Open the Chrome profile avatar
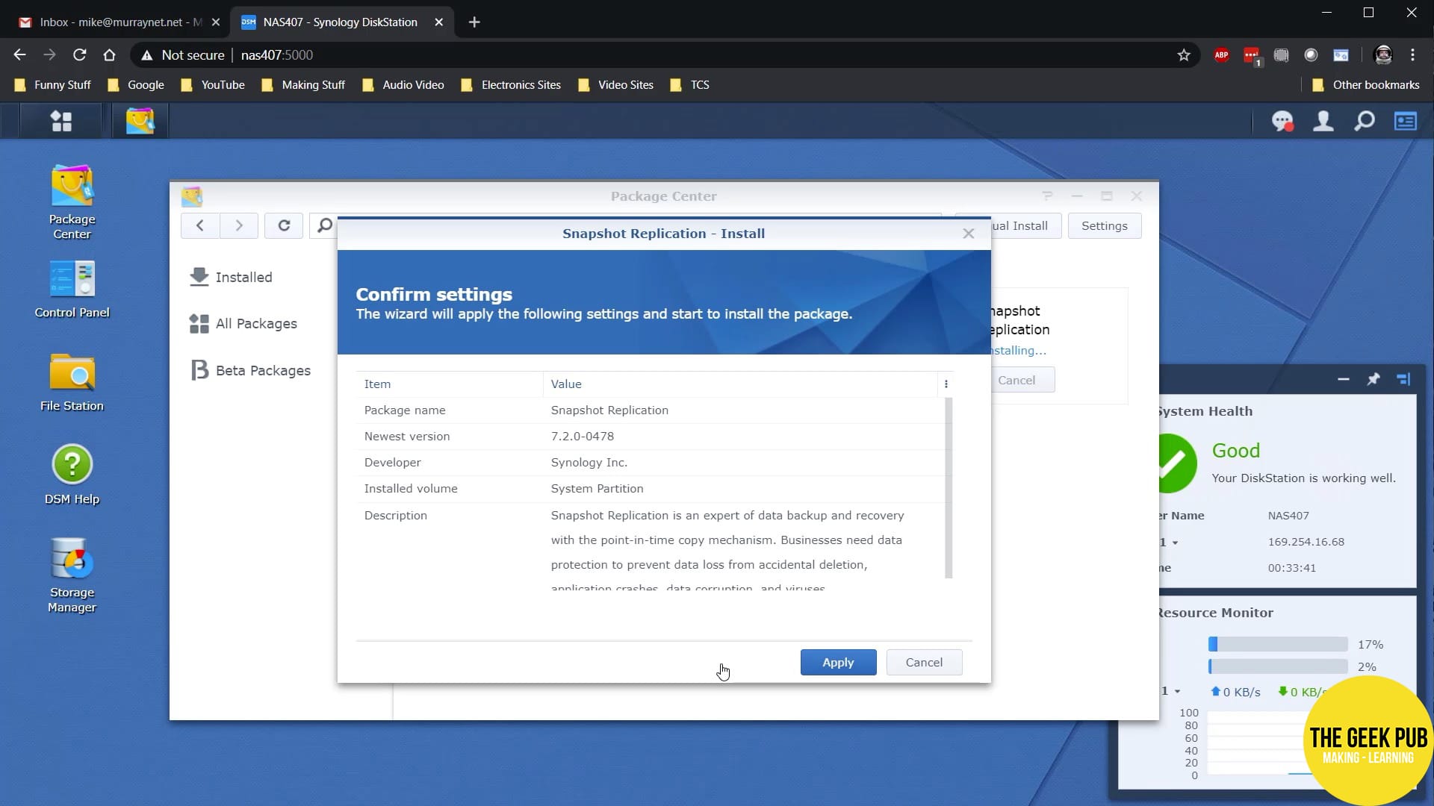 tap(1383, 55)
